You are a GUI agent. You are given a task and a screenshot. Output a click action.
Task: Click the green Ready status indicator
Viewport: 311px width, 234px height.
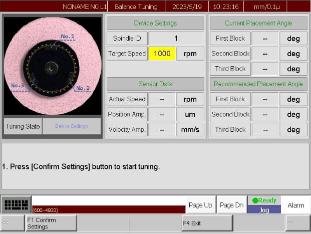[x=264, y=200]
